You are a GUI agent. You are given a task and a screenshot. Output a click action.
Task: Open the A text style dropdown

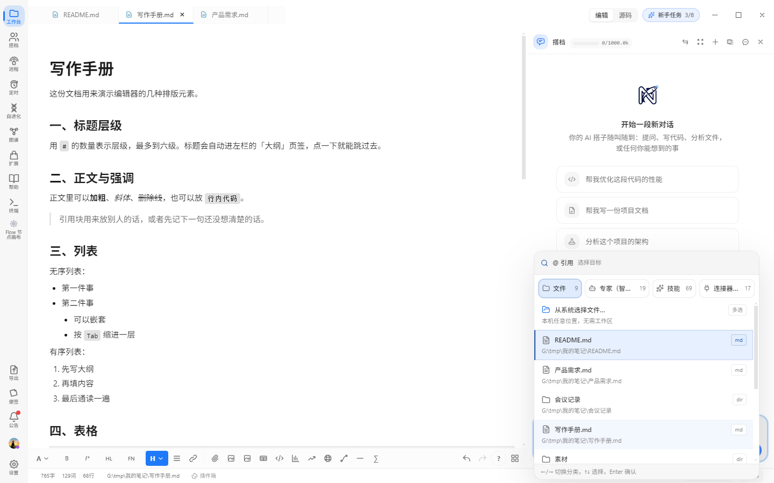pos(42,458)
